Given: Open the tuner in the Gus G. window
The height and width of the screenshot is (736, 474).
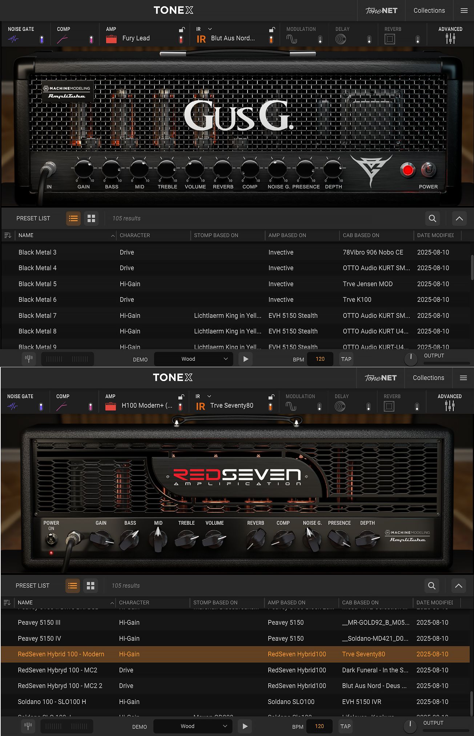Looking at the screenshot, I should coord(29,359).
